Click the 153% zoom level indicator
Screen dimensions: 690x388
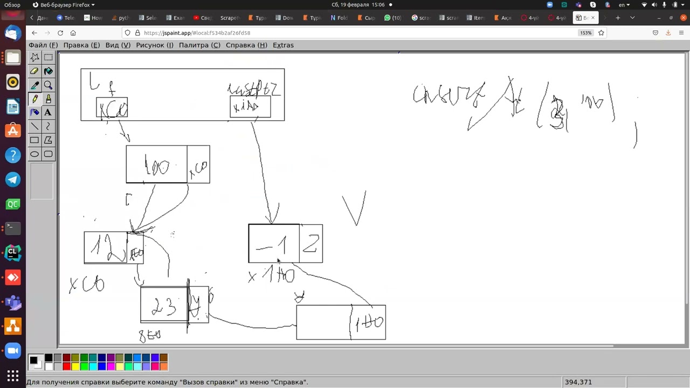586,33
